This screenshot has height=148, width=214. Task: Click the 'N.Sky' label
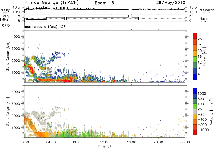tap(5, 10)
